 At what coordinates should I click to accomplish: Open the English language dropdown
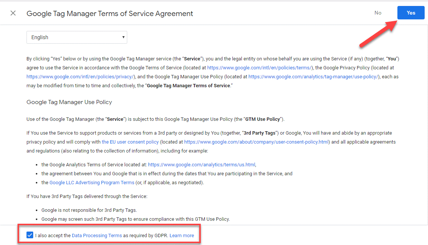click(x=76, y=37)
